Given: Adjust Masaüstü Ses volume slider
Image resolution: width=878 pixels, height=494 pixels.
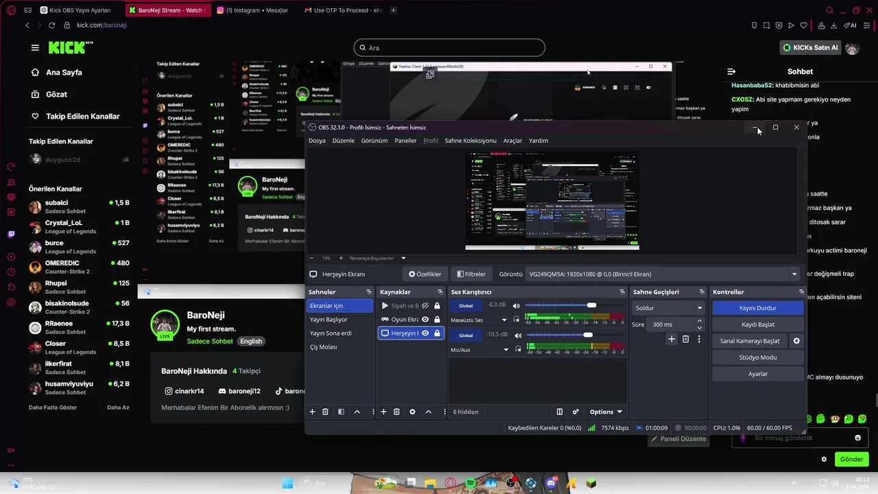Looking at the screenshot, I should [x=591, y=305].
